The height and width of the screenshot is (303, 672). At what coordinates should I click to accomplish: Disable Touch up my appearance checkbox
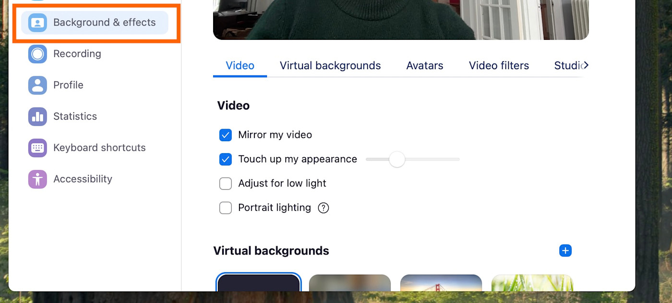point(226,159)
